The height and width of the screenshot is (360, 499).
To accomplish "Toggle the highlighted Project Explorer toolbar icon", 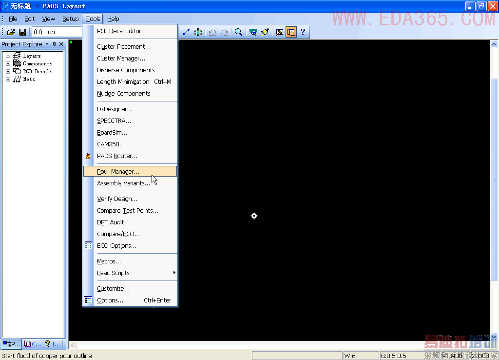I will point(291,32).
